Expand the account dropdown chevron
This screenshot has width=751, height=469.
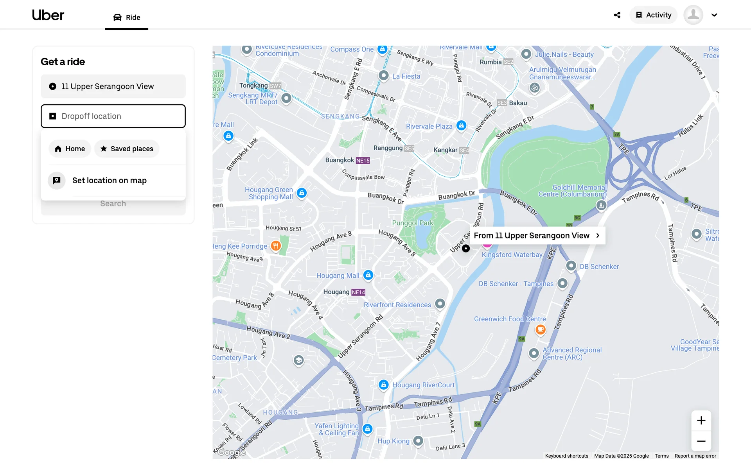714,15
